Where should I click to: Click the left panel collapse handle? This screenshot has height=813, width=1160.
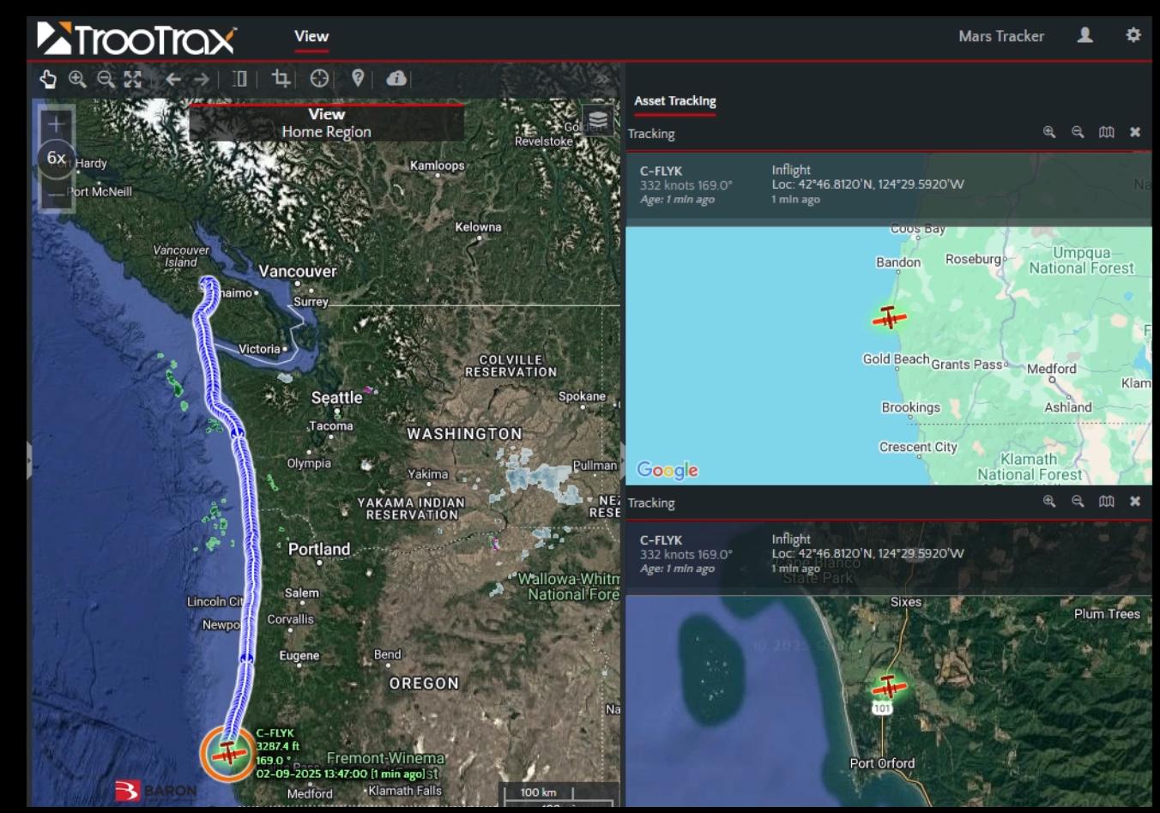[28, 460]
